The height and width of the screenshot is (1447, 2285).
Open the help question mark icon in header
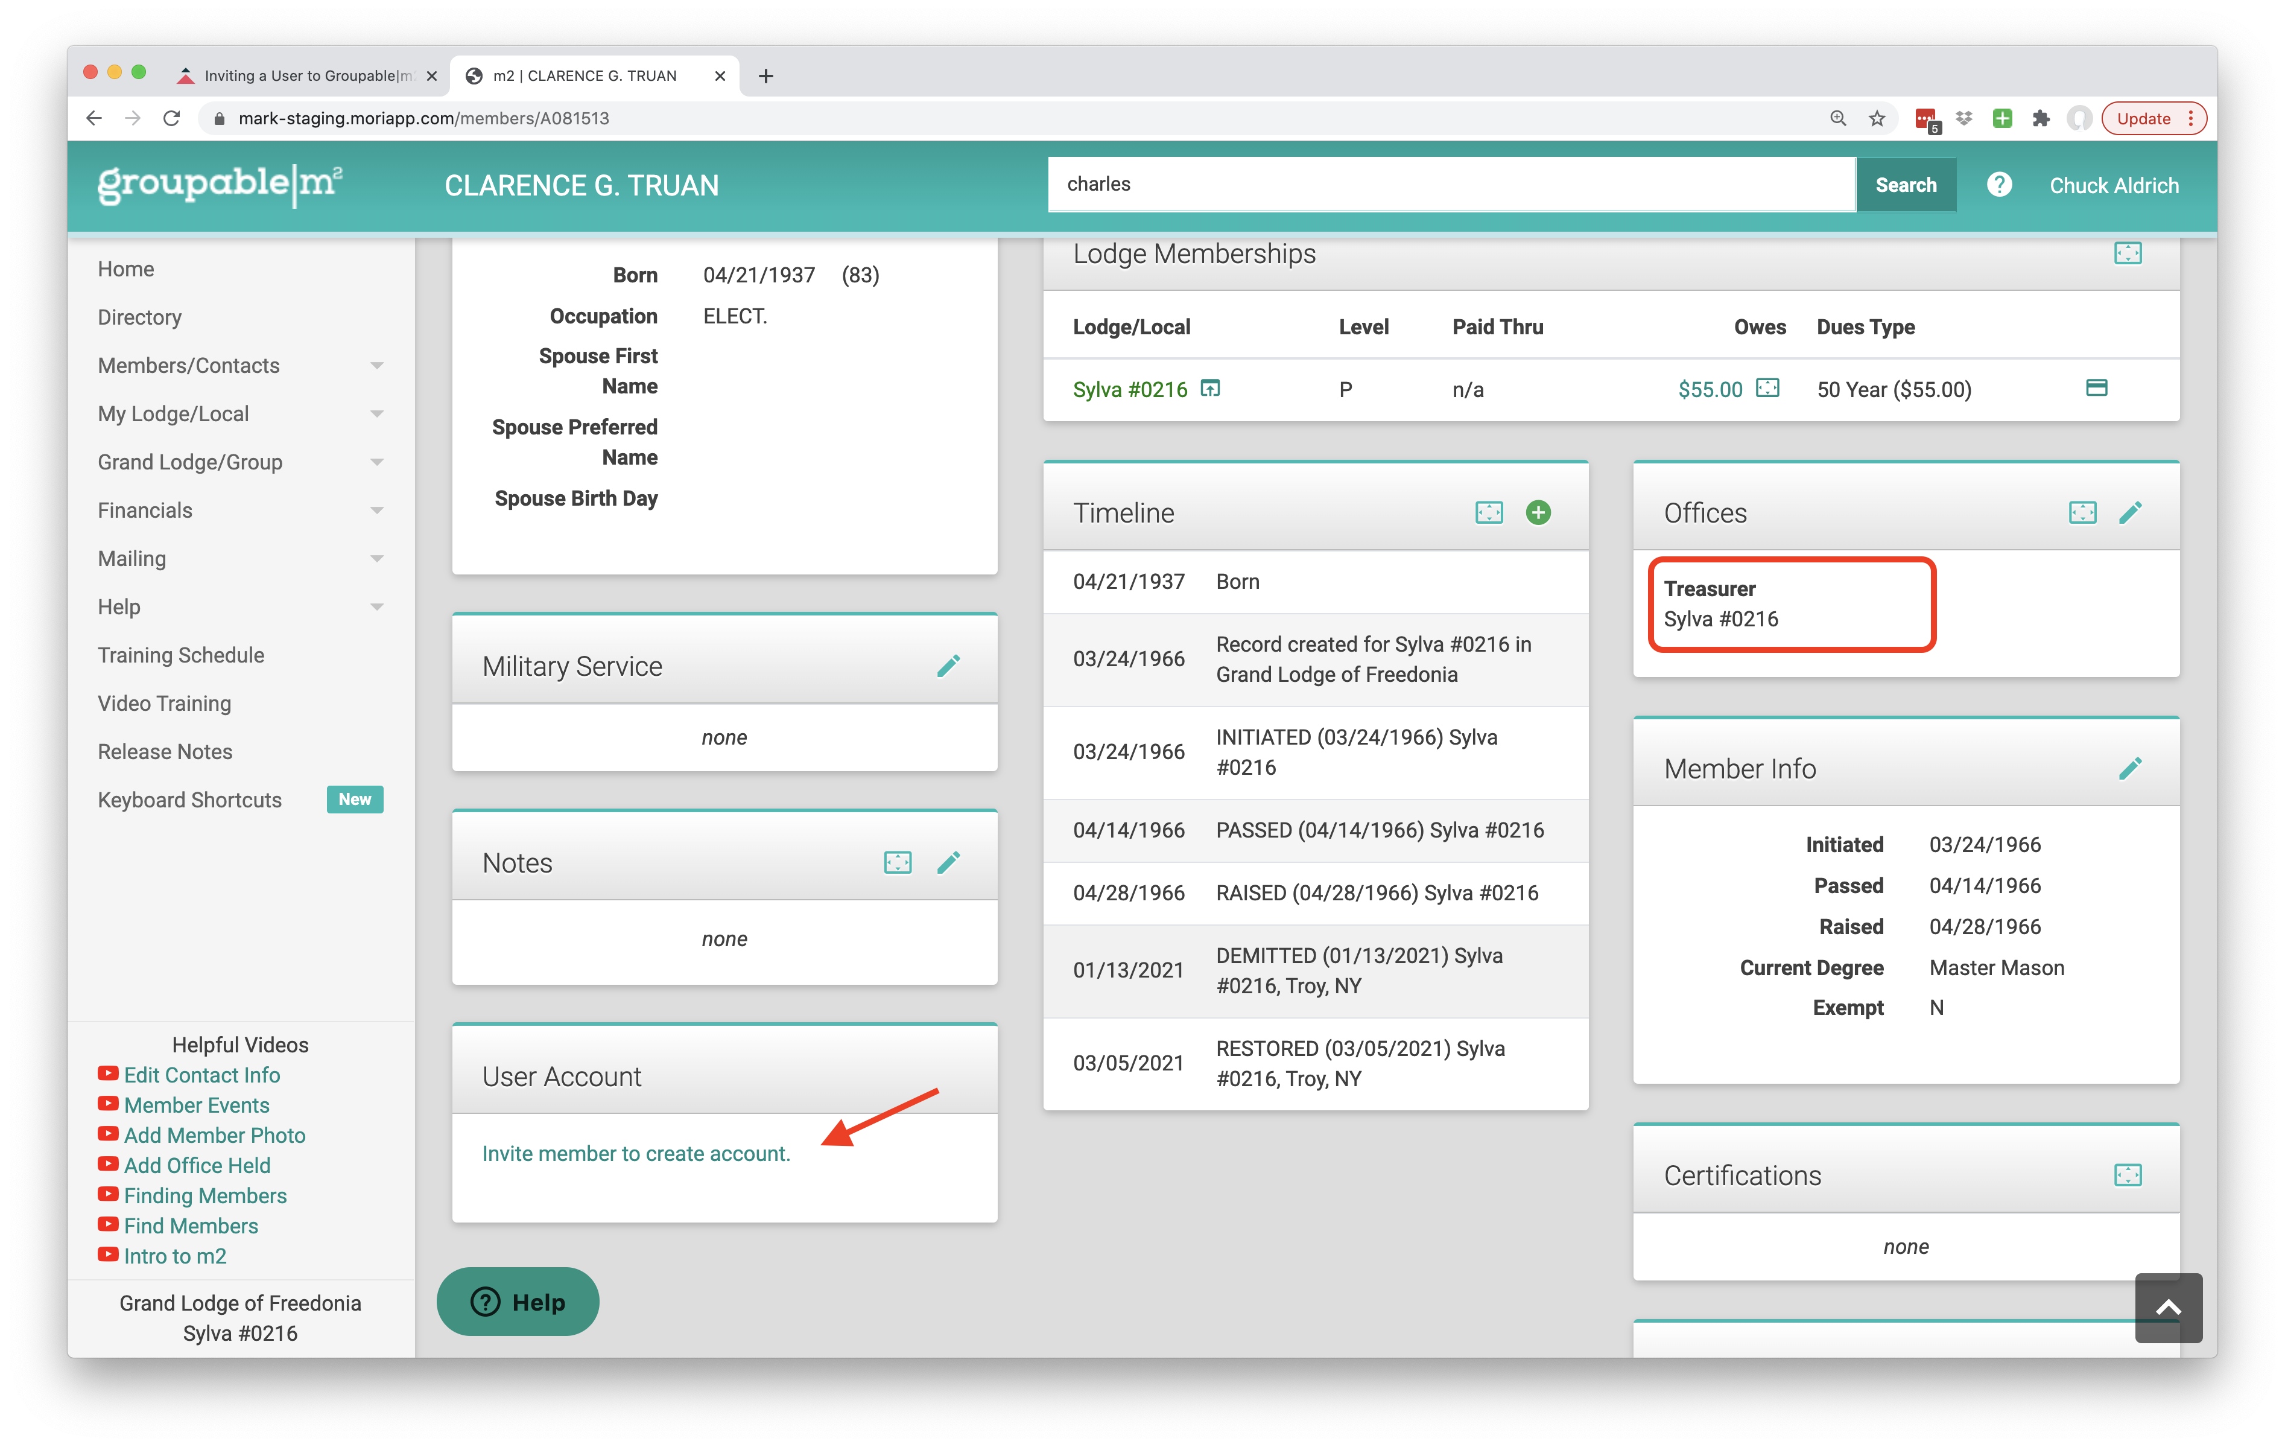1998,184
